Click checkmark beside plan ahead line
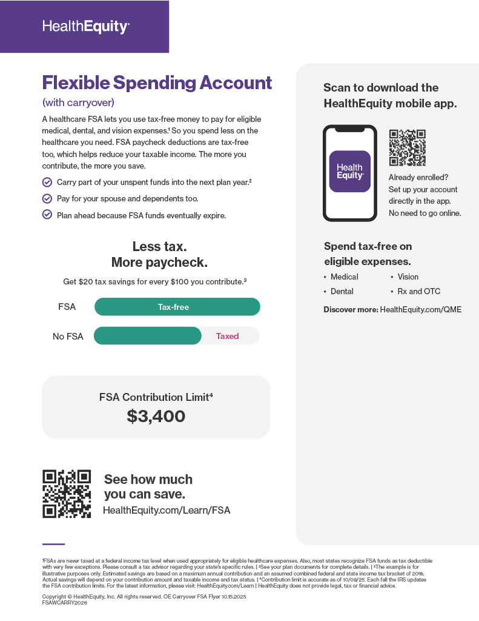This screenshot has height=621, width=479. coord(47,215)
